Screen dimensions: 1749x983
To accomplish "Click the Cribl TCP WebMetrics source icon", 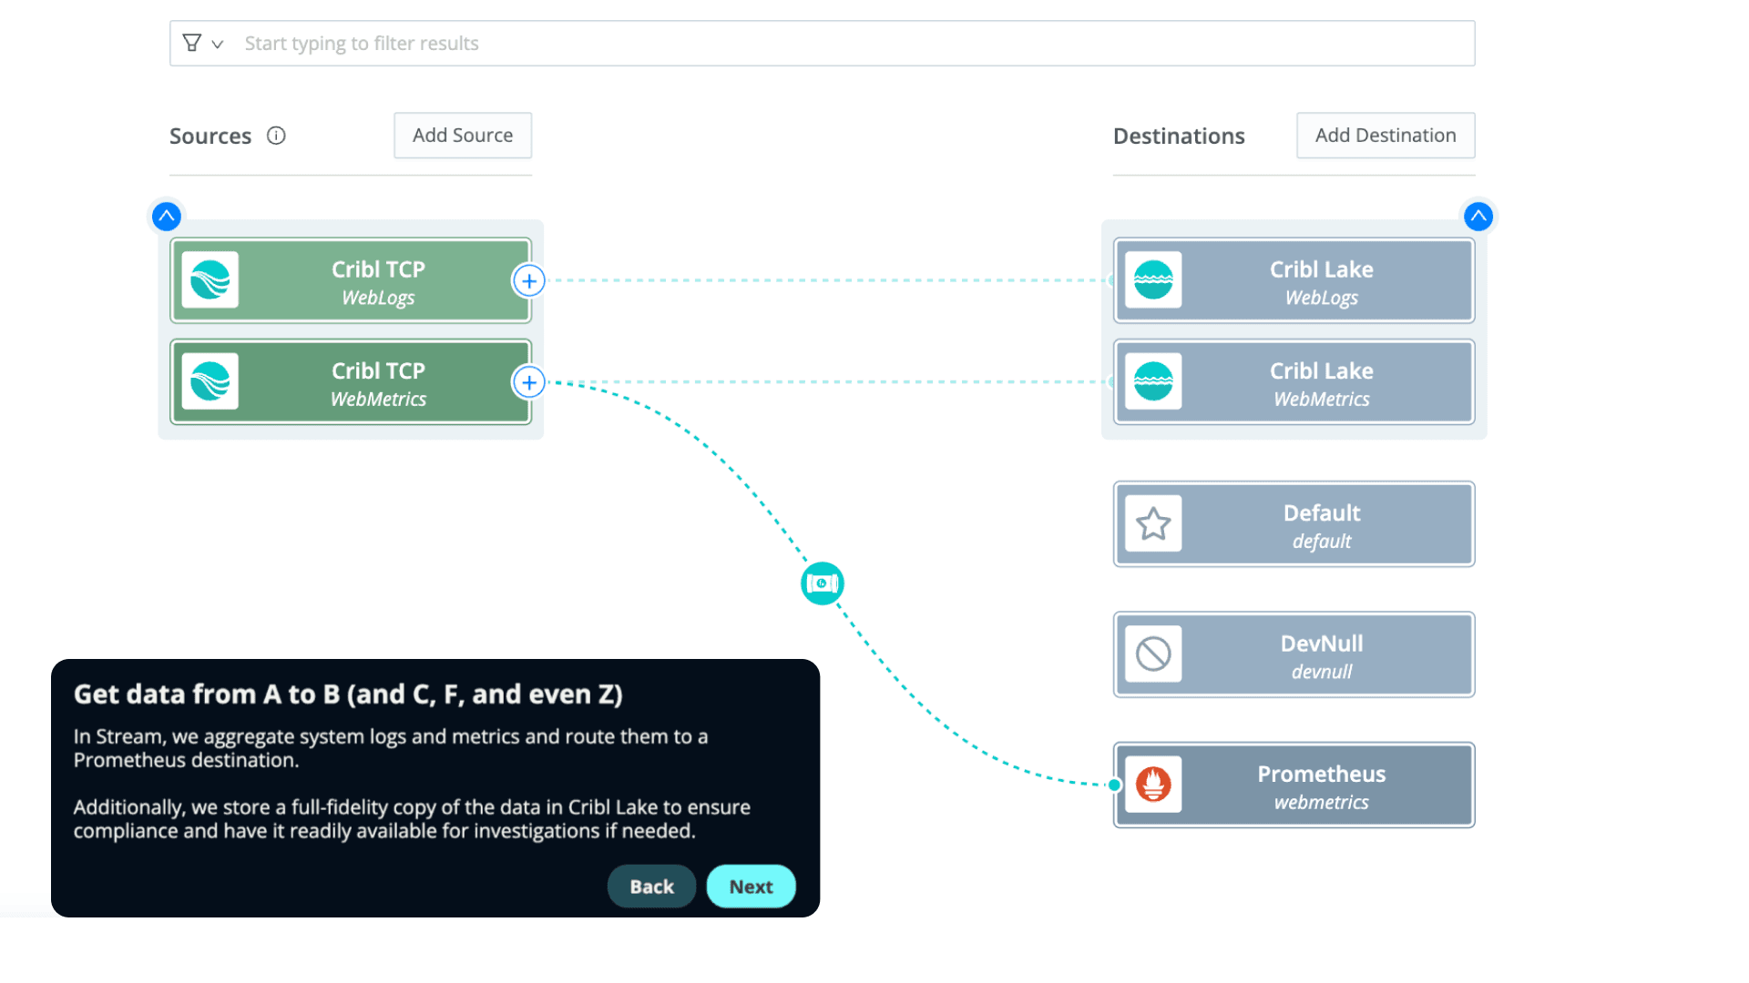I will [x=210, y=381].
